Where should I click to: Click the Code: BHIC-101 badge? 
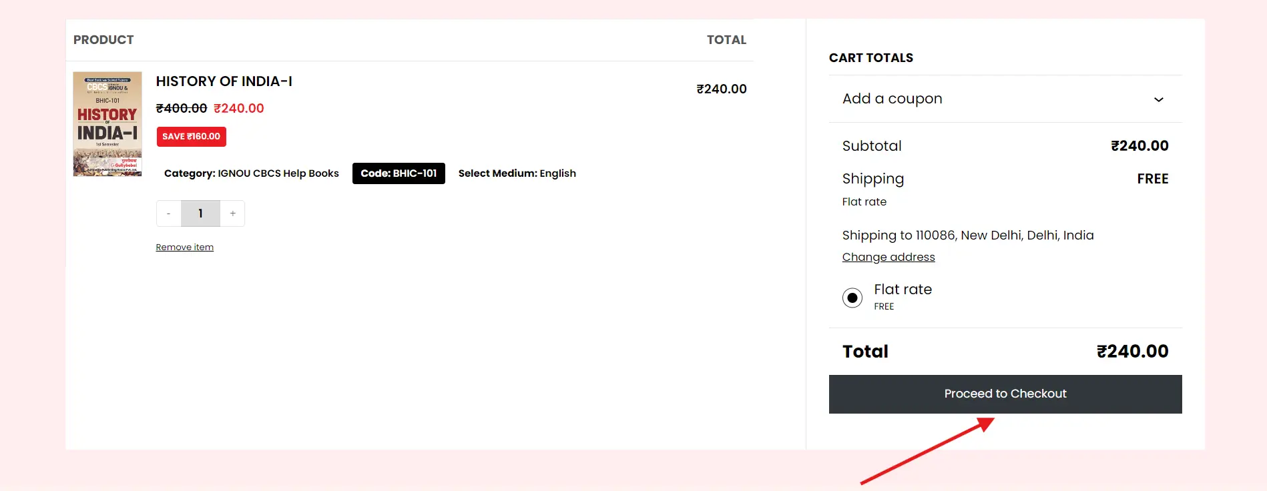pos(399,173)
